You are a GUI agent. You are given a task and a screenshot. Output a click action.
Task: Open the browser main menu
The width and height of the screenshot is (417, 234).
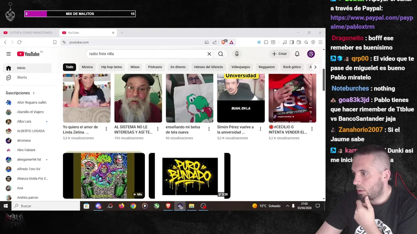(320, 42)
